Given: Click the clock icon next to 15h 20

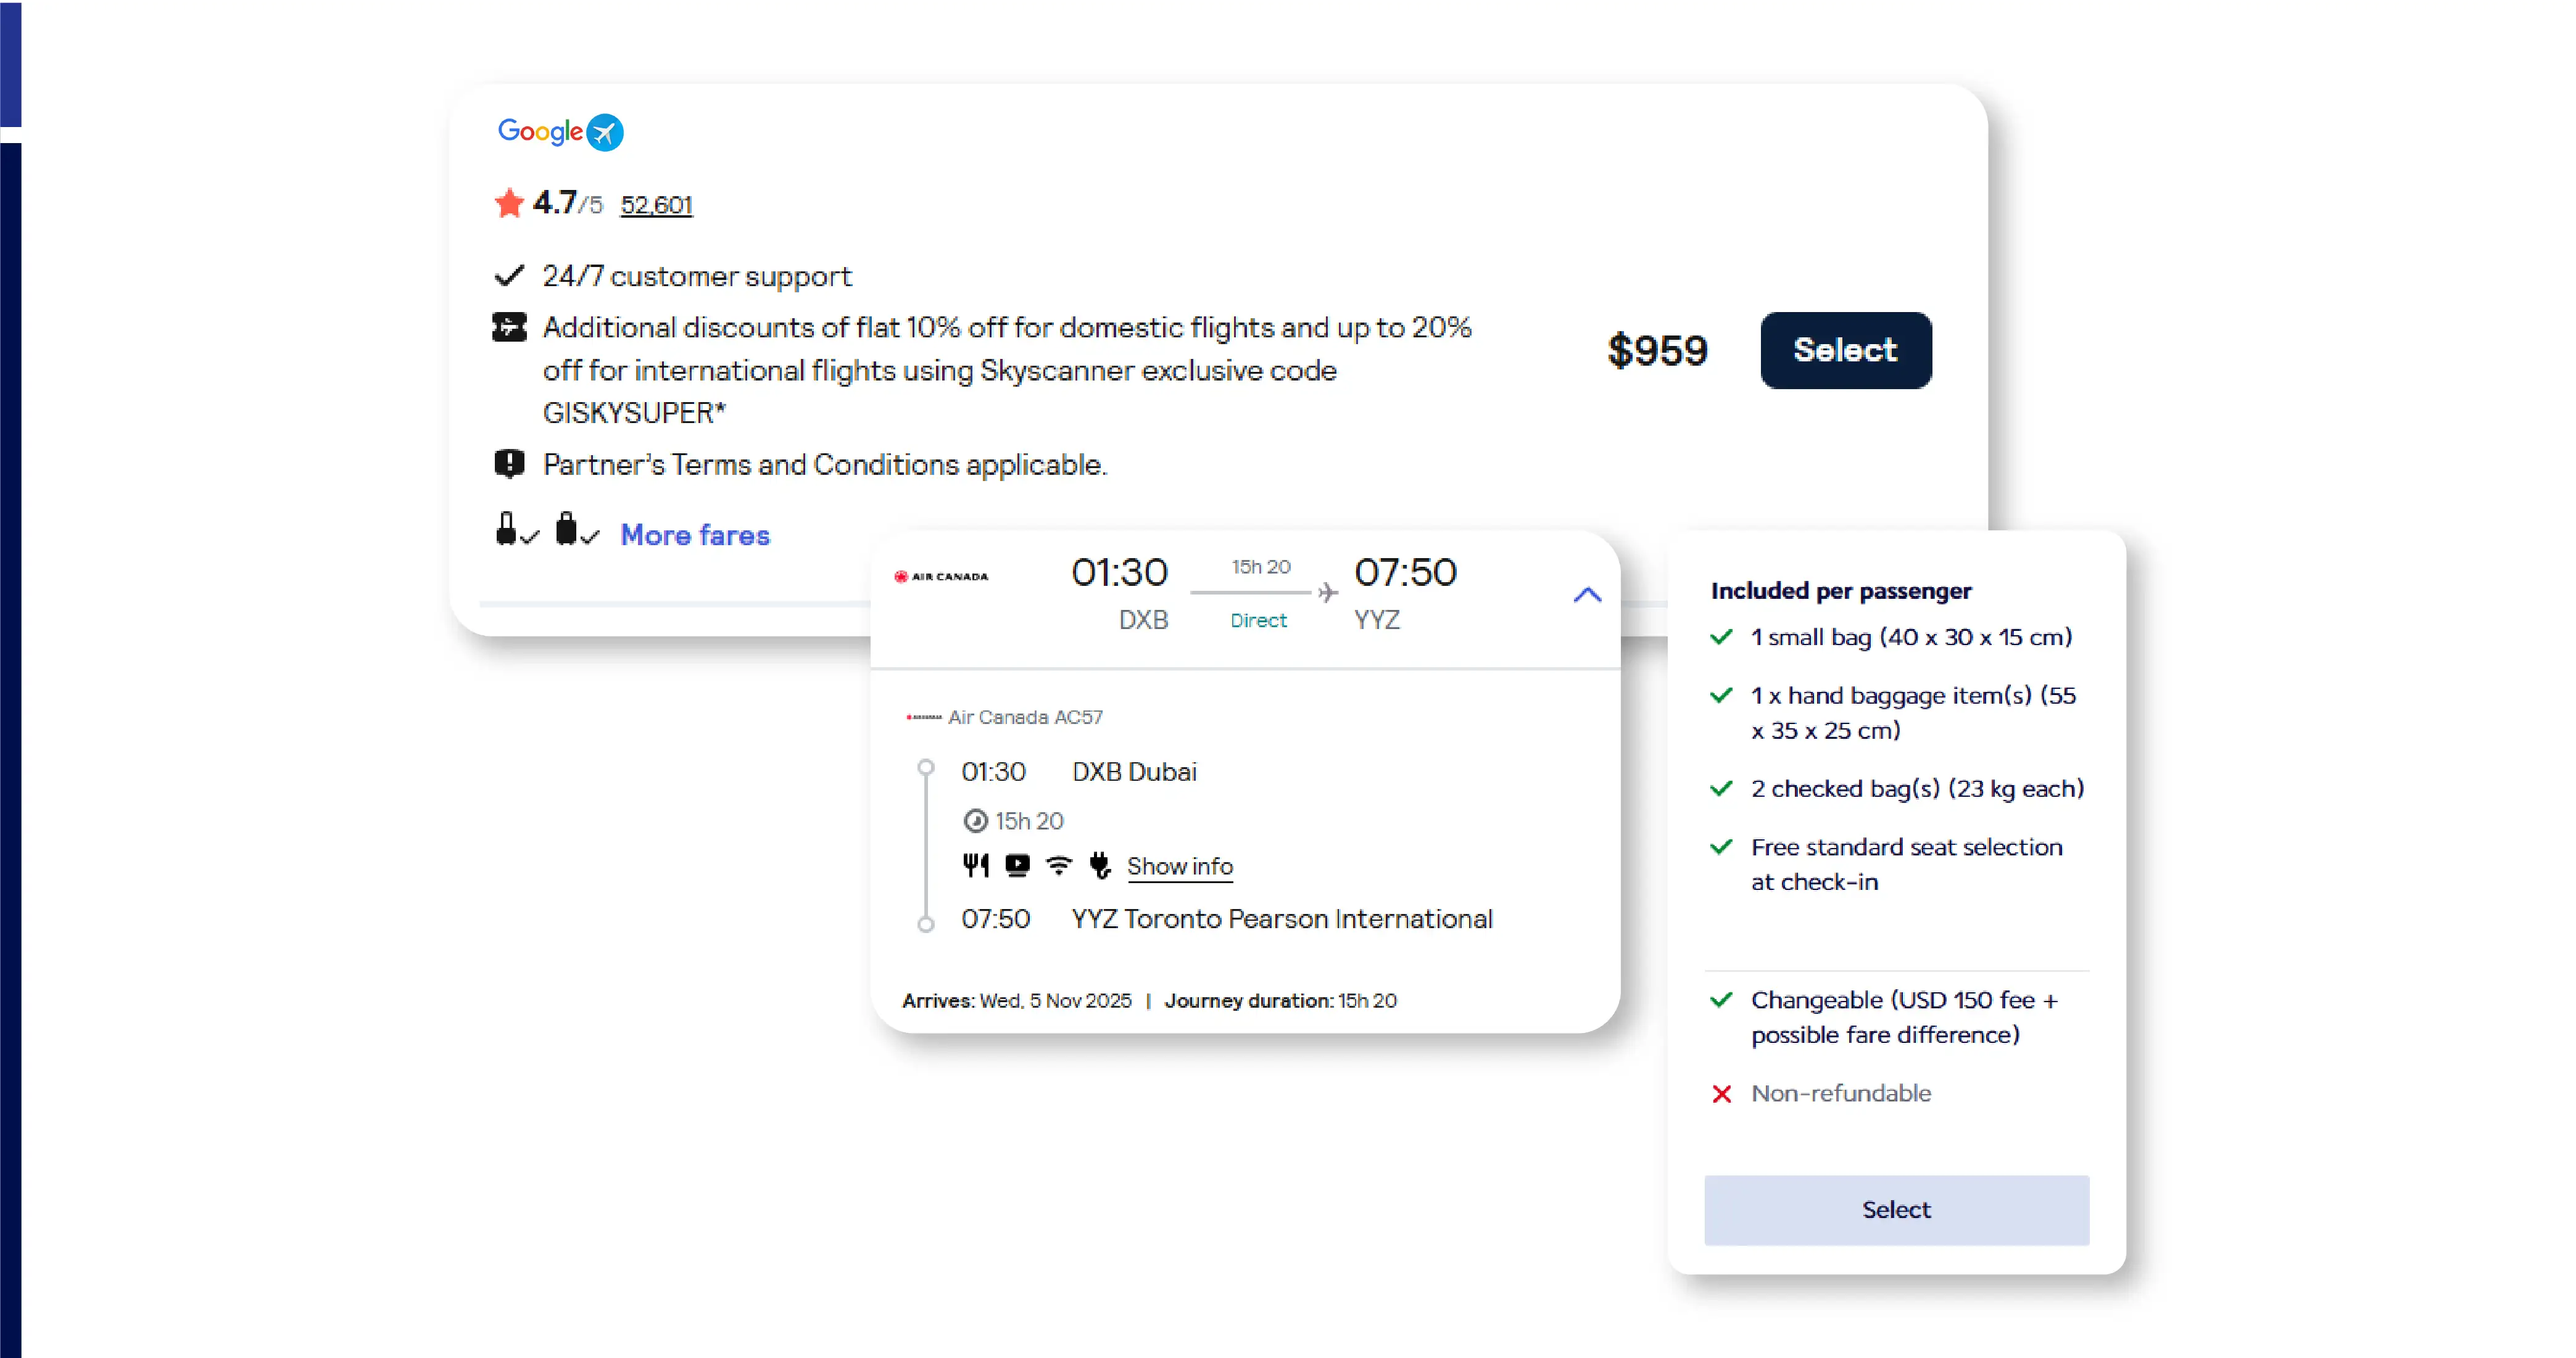Looking at the screenshot, I should (975, 821).
